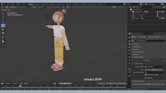The width and height of the screenshot is (166, 93).
Task: Click the custom shape Scale slider
Action: point(154,70)
